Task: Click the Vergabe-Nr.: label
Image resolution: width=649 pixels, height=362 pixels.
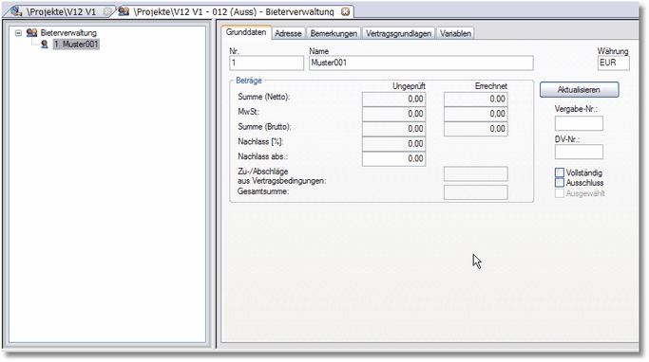Action: (576, 109)
